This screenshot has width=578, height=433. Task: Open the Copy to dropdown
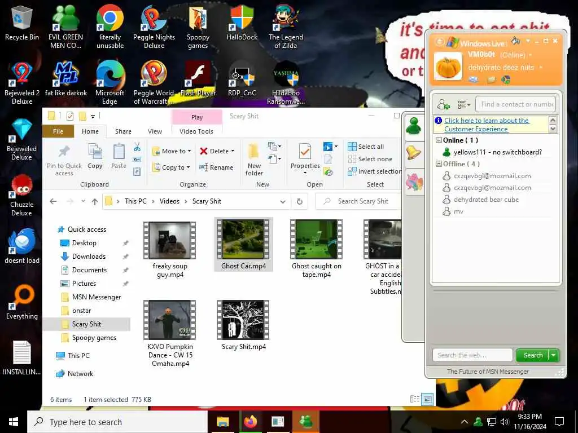pos(172,167)
